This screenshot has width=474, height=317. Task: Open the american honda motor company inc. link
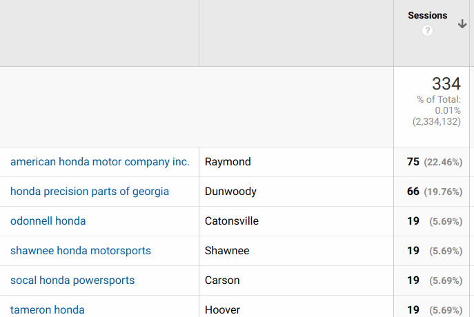pyautogui.click(x=100, y=162)
